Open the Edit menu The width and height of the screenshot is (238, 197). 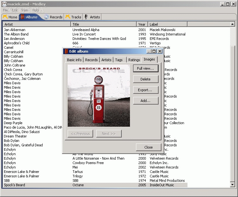click(15, 10)
